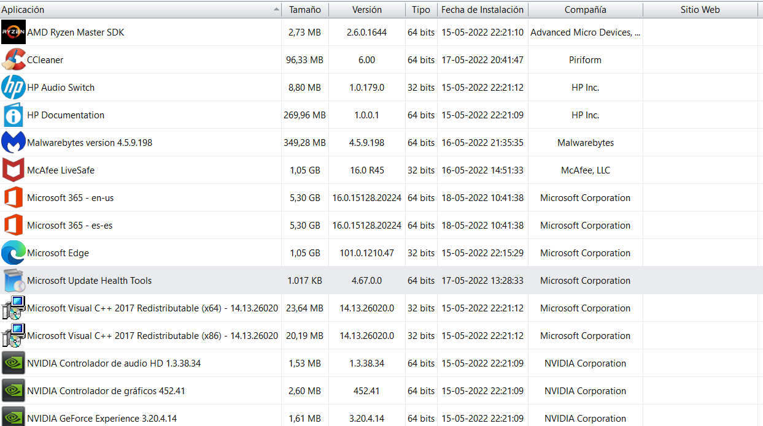Click the 1.0.179.0 version cell
The width and height of the screenshot is (763, 426).
tap(367, 87)
